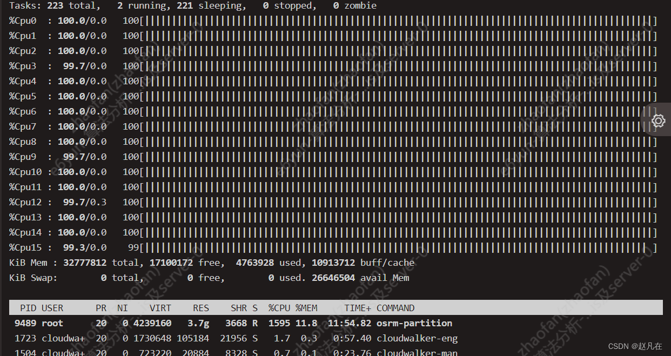
Task: Click the %MEM column header
Action: (x=306, y=308)
